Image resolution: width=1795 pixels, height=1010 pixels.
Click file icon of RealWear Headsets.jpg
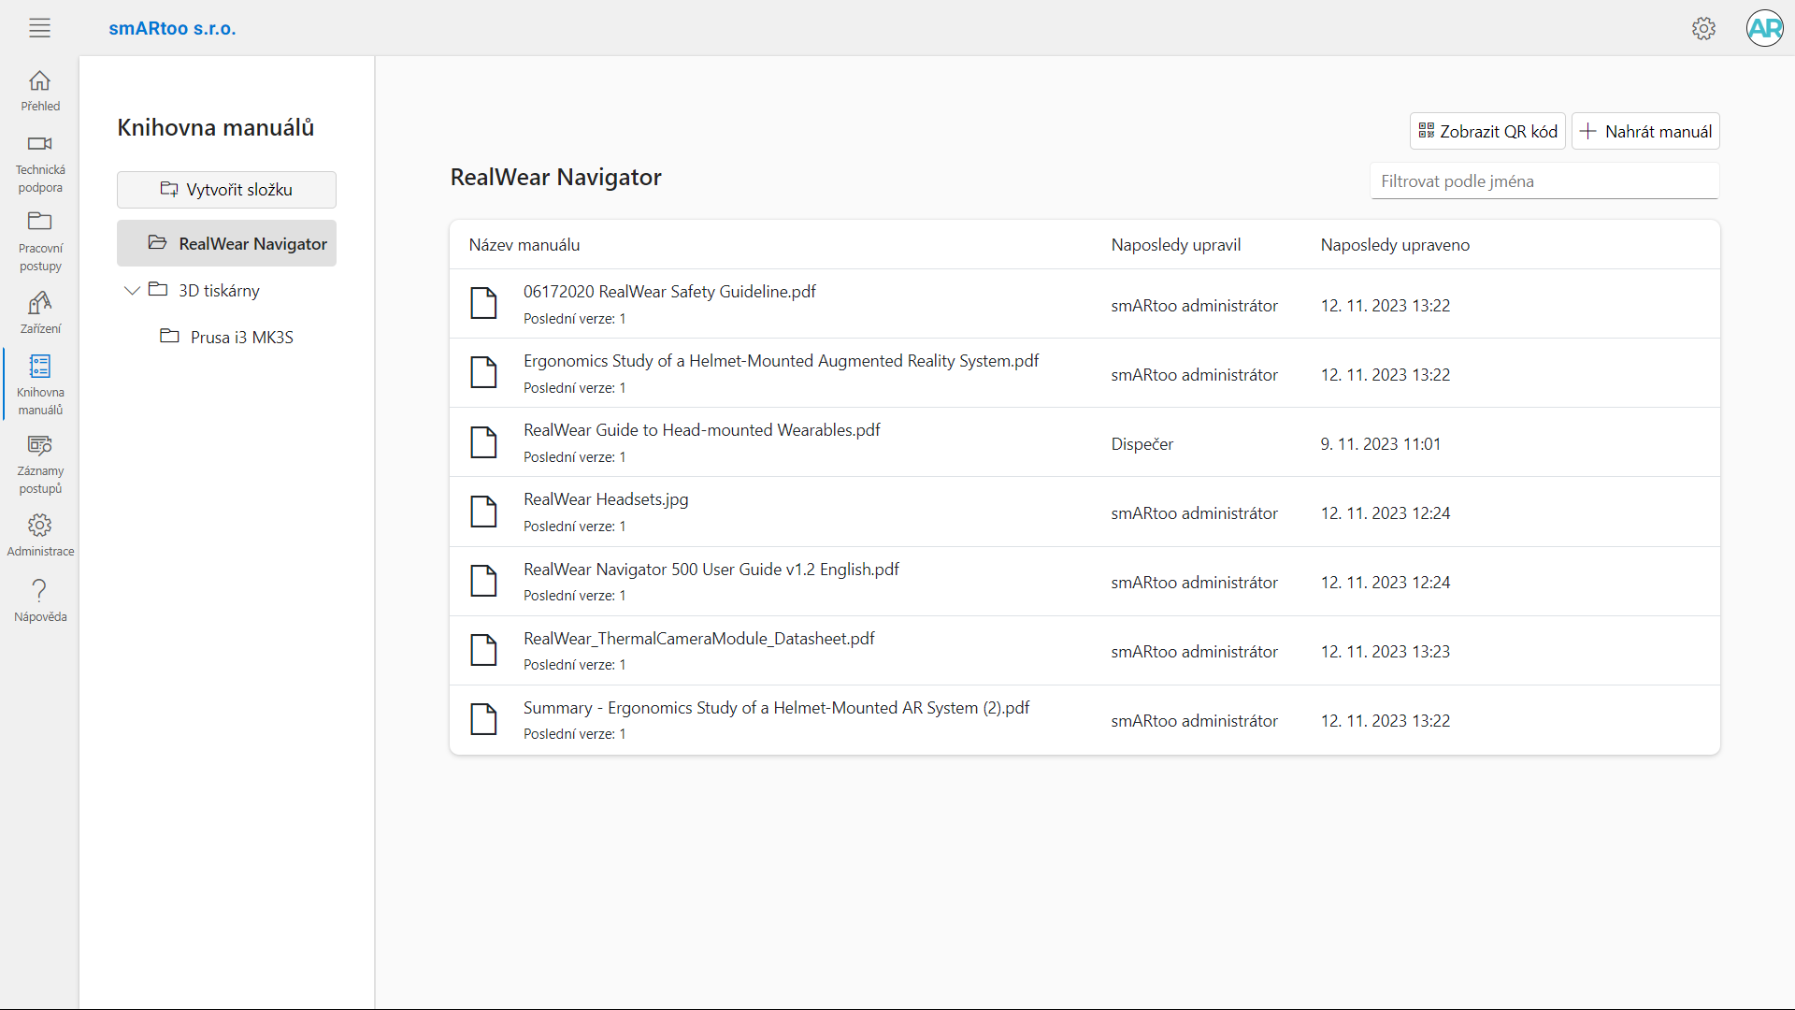click(483, 512)
